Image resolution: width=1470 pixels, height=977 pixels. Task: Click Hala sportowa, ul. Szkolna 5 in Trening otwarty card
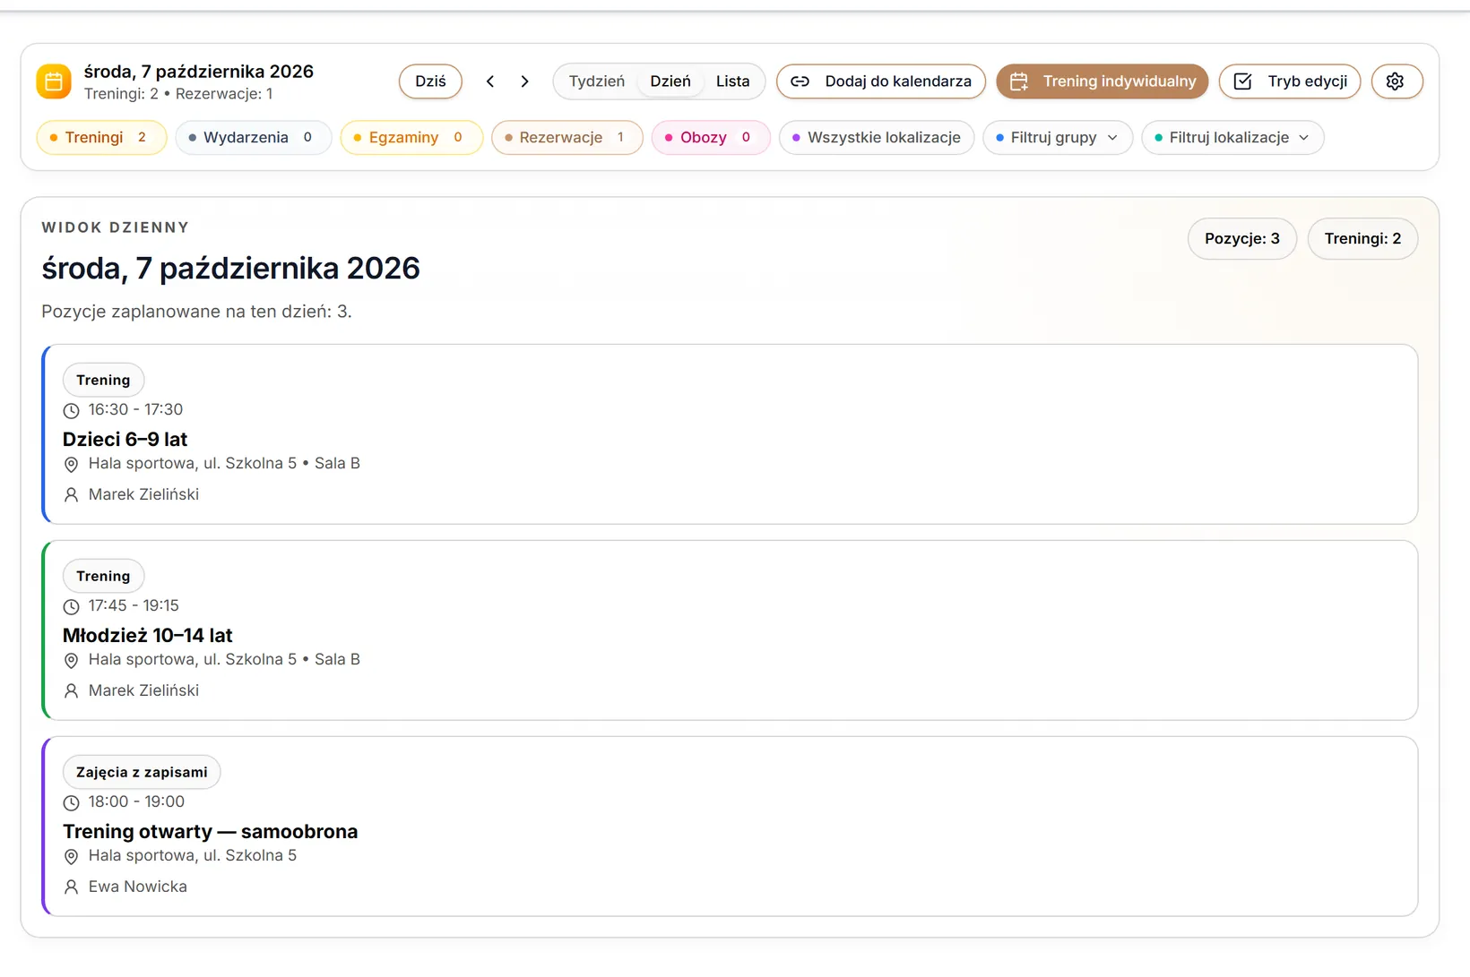coord(193,856)
